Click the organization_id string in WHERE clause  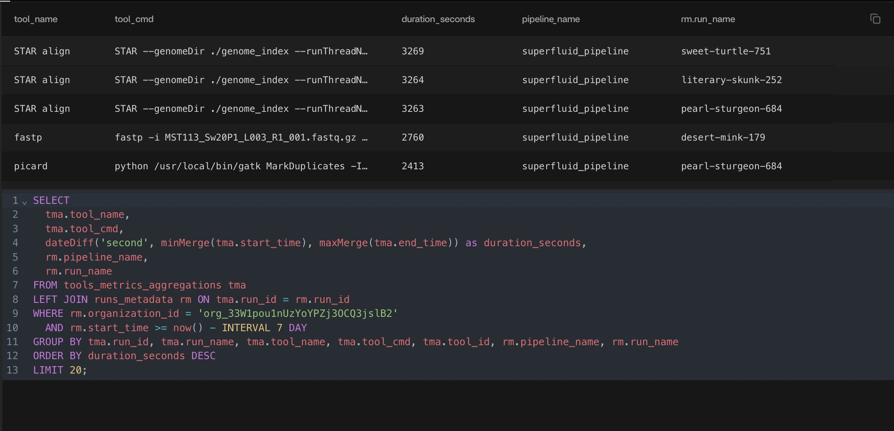click(x=298, y=313)
